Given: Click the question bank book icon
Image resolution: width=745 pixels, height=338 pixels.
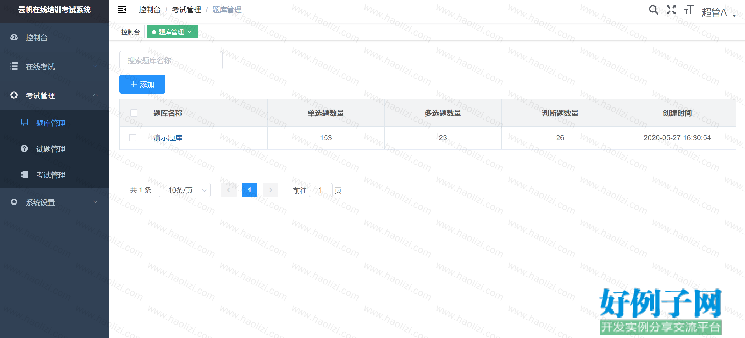Looking at the screenshot, I should click(x=24, y=123).
